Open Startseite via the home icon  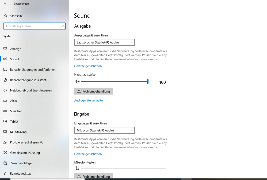5,16
